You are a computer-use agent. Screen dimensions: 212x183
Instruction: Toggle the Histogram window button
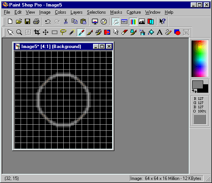[142, 21]
